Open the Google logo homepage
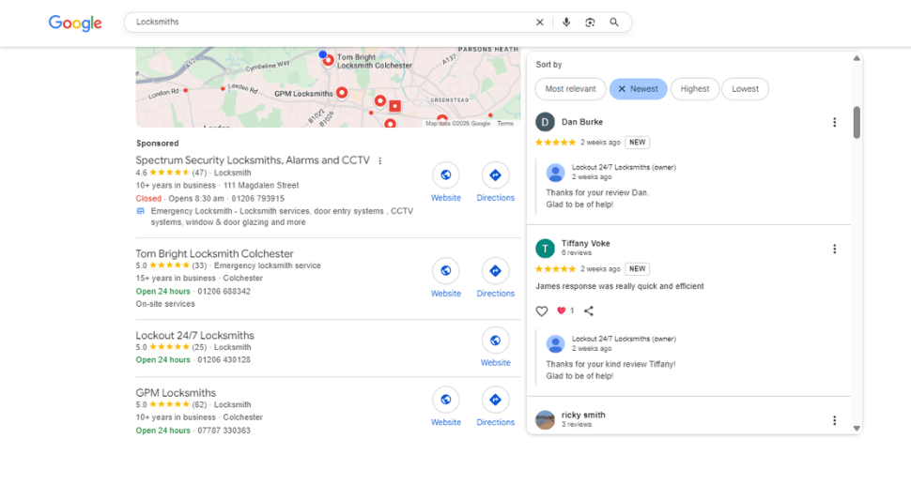Screen dimensions: 911x485 coord(75,23)
